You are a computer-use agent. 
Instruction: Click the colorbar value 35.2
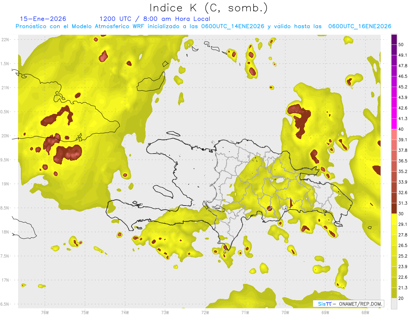click(403, 171)
